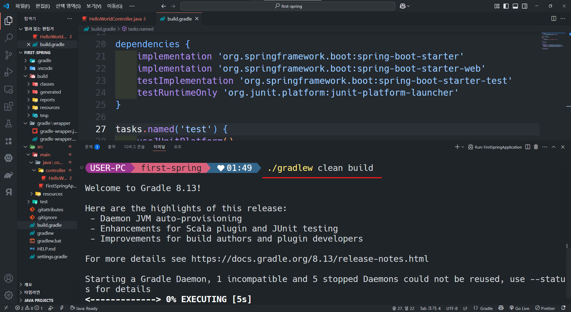Open the Explorer view in activity bar
The height and width of the screenshot is (312, 571).
[x=9, y=21]
